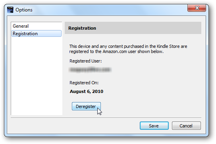Image resolution: width=216 pixels, height=144 pixels.
Task: Click the 'Amazon.com' text in the description
Action: [115, 51]
